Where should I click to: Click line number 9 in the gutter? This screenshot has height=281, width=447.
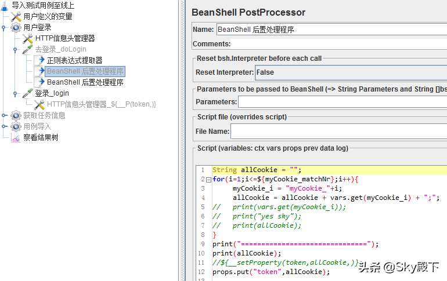203,244
